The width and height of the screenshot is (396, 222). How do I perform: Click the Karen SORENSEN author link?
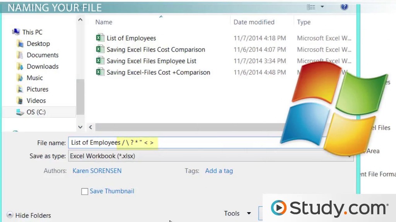97,171
